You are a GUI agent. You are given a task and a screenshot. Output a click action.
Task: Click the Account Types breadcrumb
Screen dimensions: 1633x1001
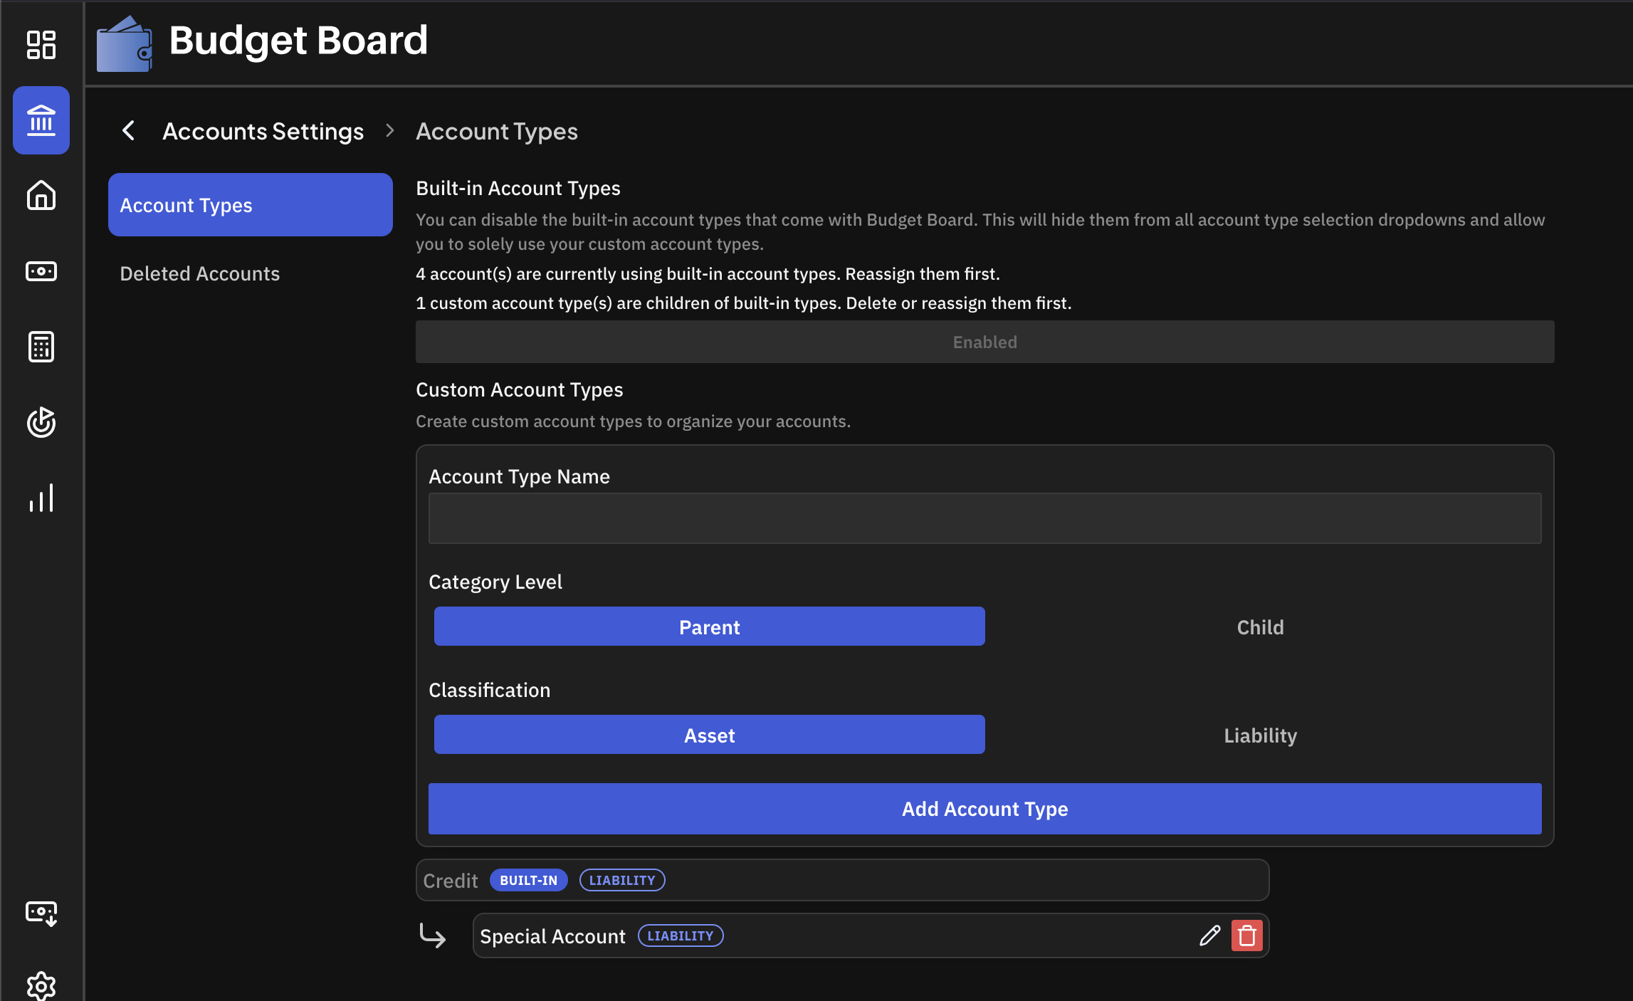click(x=496, y=131)
